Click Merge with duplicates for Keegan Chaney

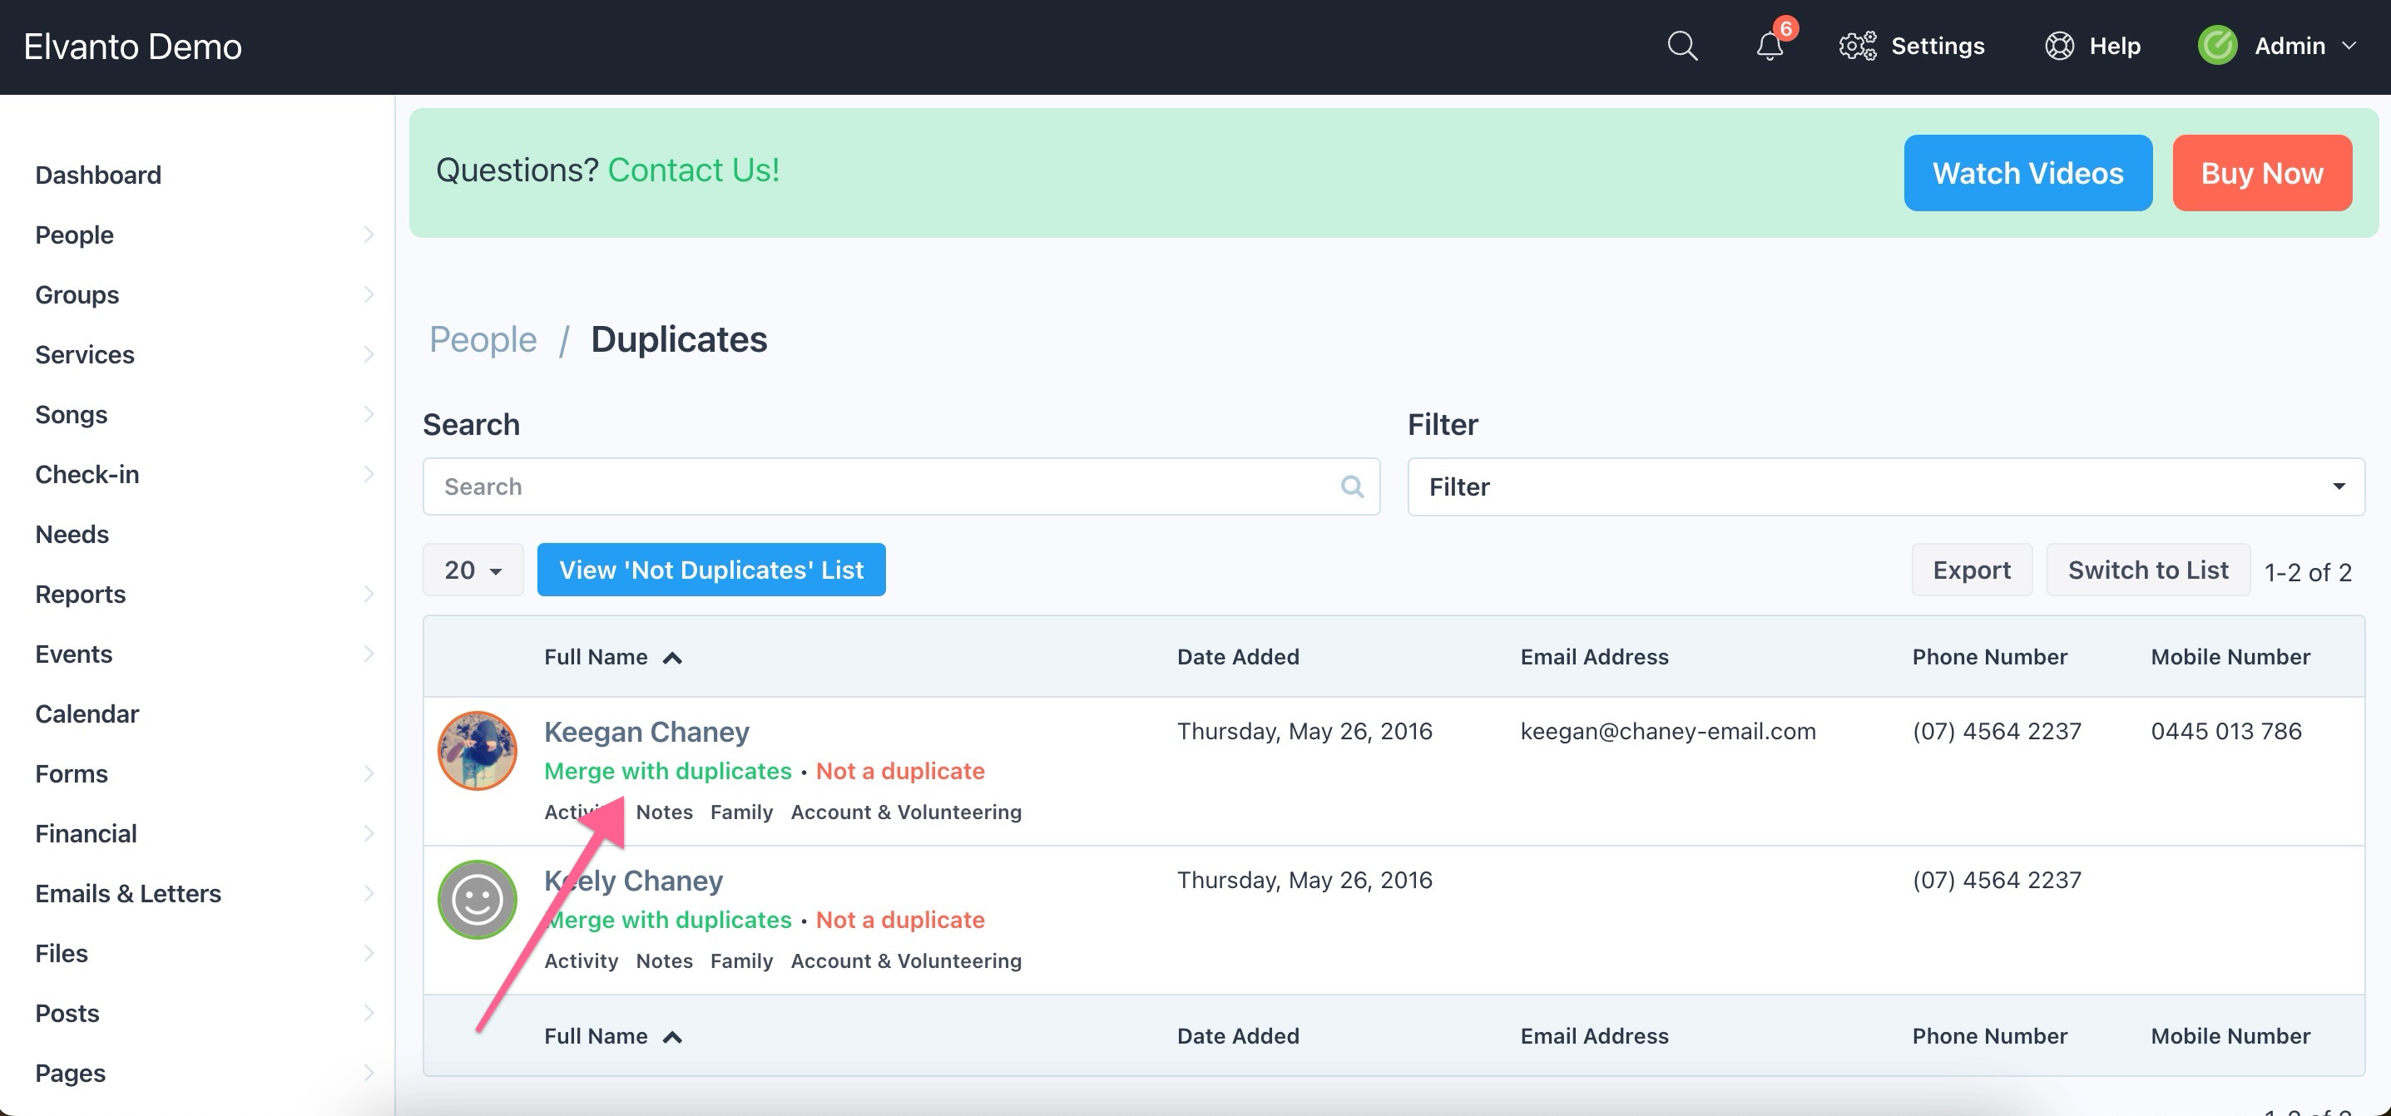coord(667,771)
